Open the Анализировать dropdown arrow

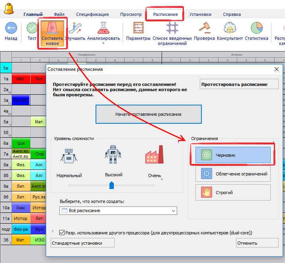[103, 43]
